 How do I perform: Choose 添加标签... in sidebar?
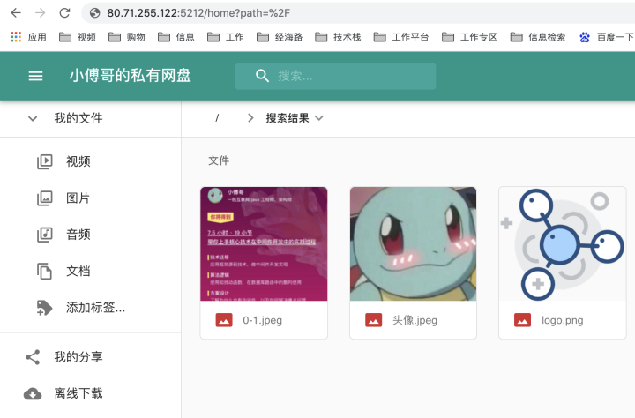click(x=95, y=308)
